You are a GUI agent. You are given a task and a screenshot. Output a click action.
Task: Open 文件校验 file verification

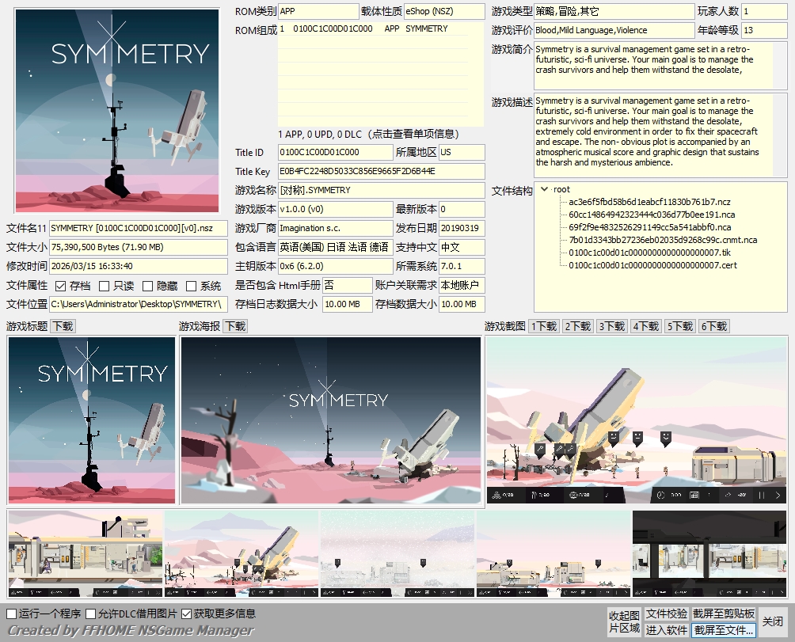pyautogui.click(x=666, y=614)
